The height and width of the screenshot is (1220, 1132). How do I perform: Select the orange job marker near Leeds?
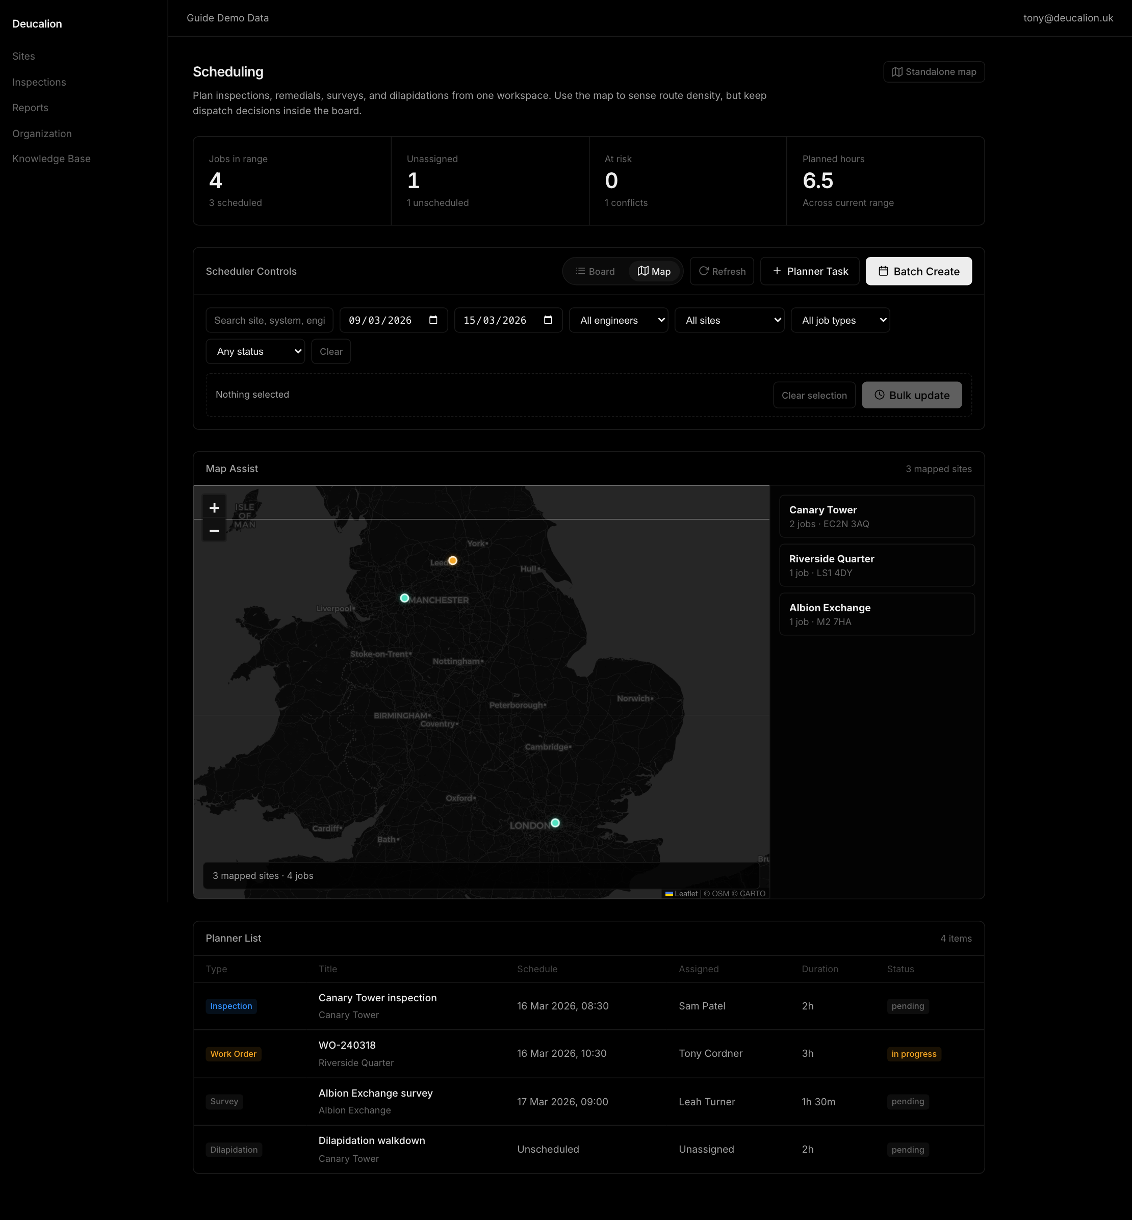452,560
